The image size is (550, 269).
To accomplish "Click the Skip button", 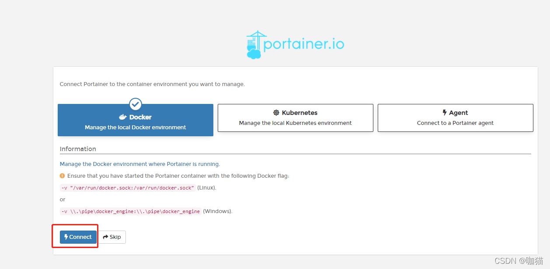I will [x=112, y=237].
